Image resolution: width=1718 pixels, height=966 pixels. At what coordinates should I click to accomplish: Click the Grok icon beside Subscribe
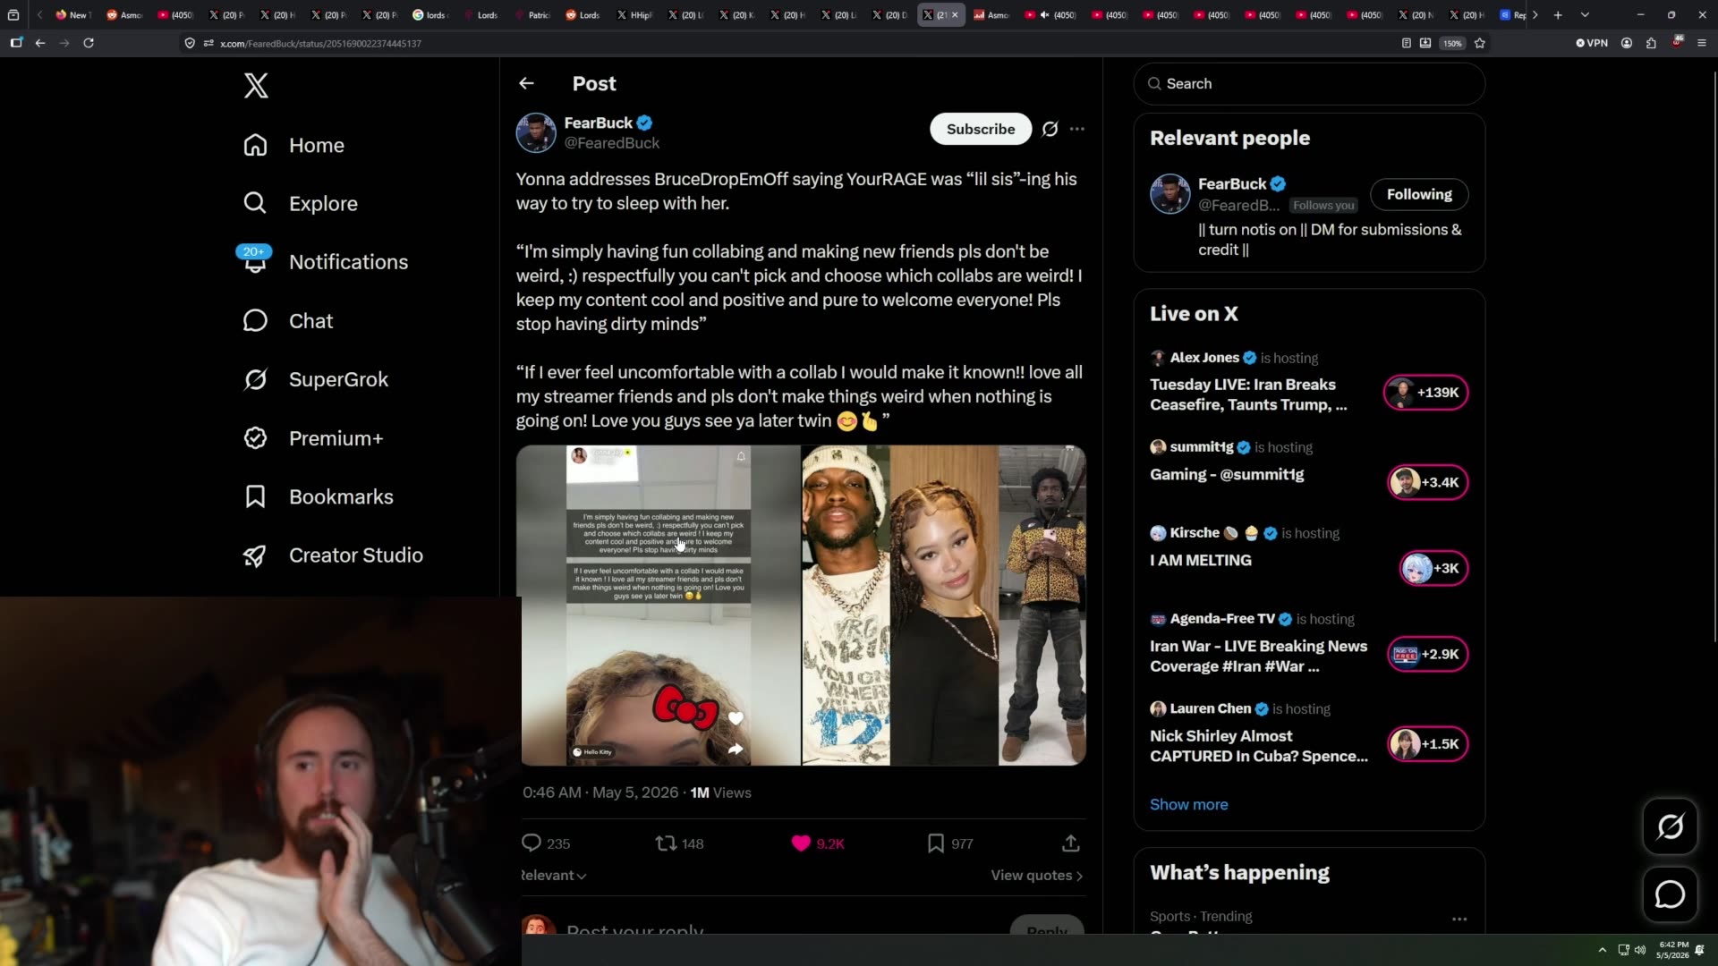click(x=1050, y=129)
